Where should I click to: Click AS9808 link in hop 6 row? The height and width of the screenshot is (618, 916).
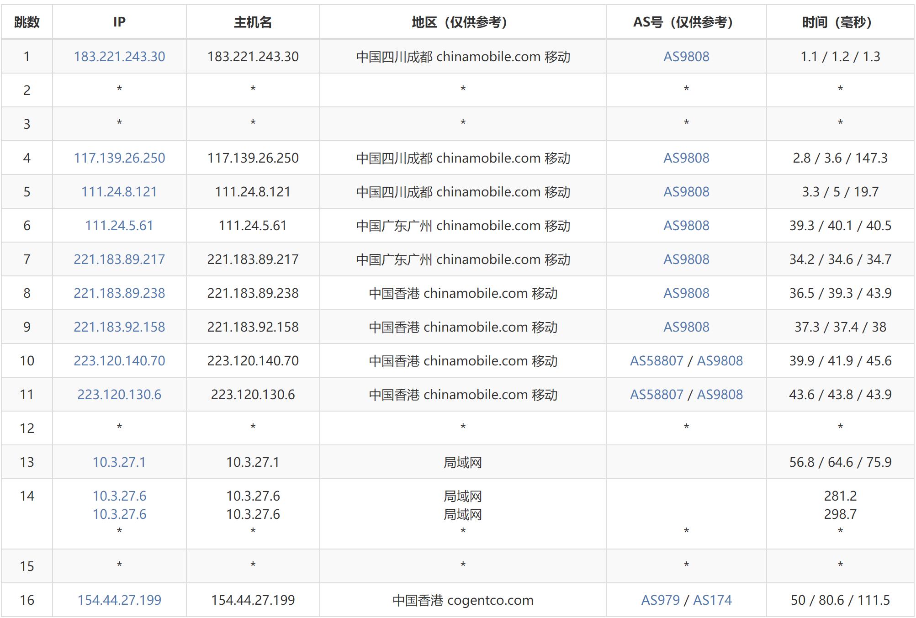click(x=686, y=226)
